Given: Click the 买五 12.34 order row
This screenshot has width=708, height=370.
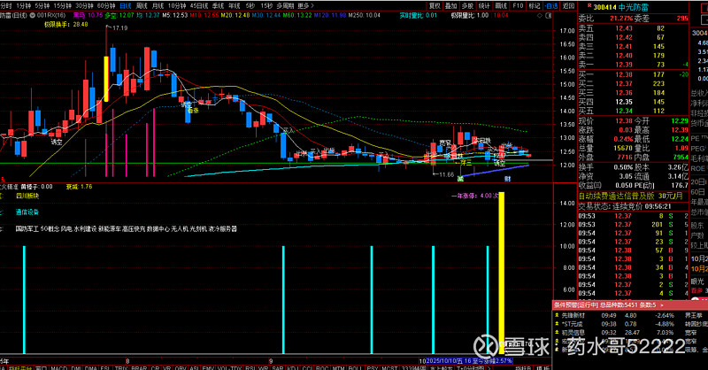Looking at the screenshot, I should click(633, 111).
